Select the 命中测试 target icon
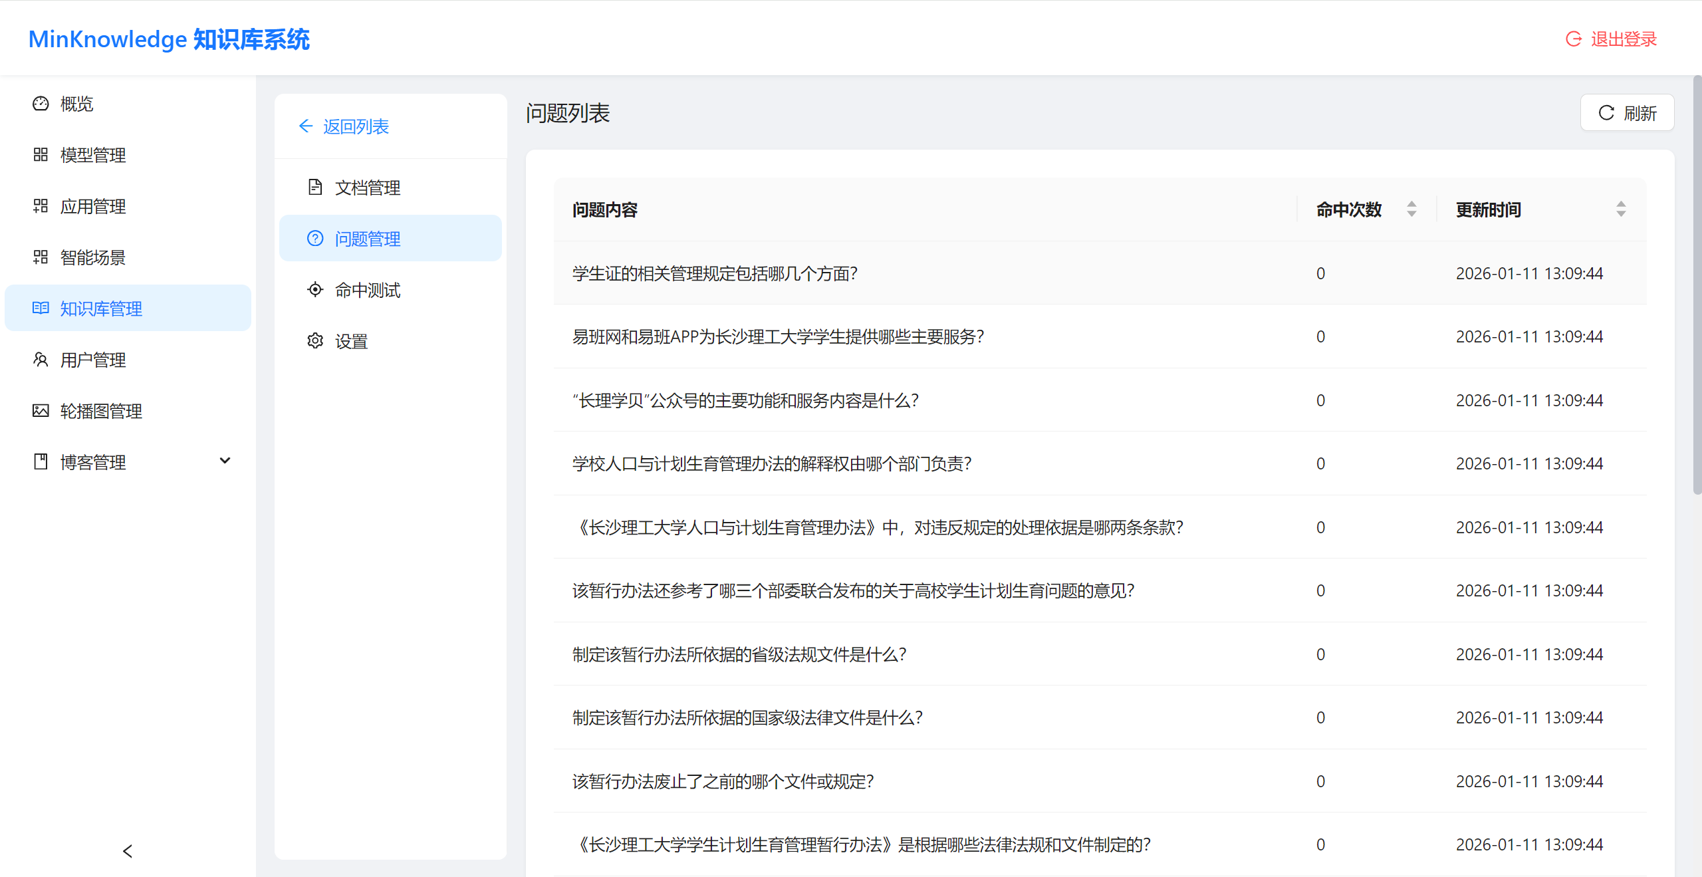 tap(315, 289)
